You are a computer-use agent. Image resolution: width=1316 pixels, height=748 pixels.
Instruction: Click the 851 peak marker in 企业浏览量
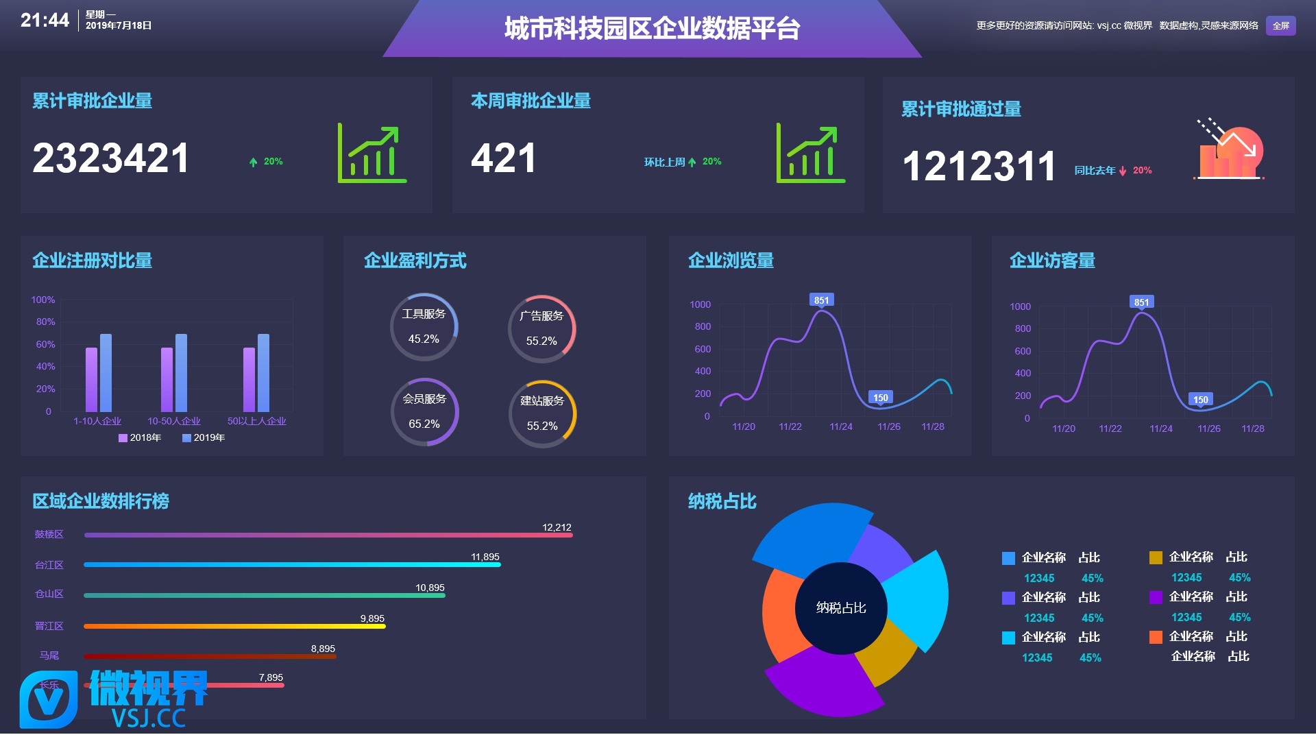click(821, 300)
